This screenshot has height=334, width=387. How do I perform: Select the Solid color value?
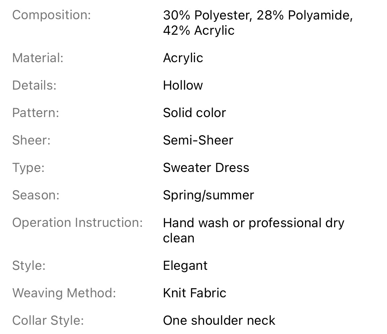pyautogui.click(x=194, y=113)
